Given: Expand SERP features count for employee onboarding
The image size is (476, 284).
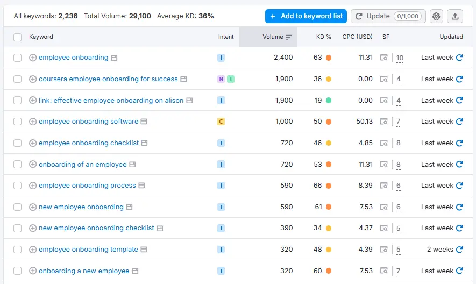Looking at the screenshot, I should [x=400, y=58].
